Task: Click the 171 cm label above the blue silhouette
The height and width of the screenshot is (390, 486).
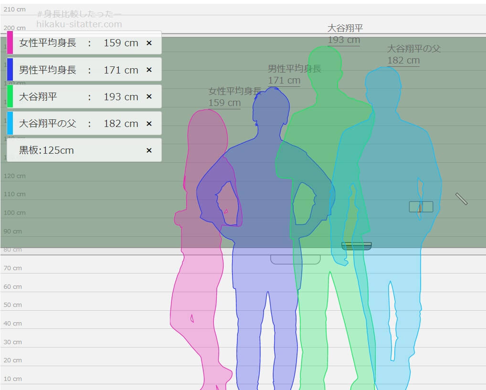Action: point(284,81)
